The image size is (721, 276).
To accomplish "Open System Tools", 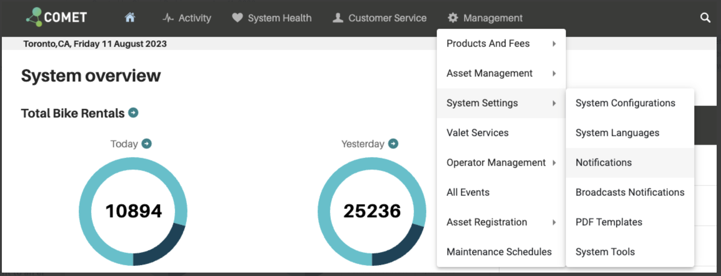I will click(630, 252).
